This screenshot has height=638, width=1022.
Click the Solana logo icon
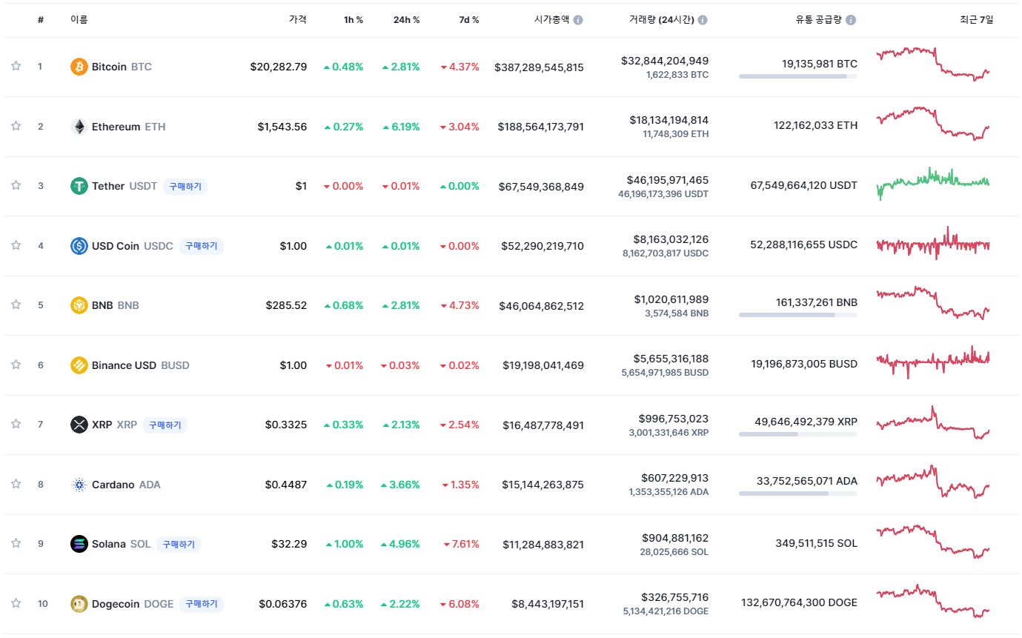(x=79, y=544)
